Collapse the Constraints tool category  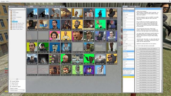(x=129, y=11)
